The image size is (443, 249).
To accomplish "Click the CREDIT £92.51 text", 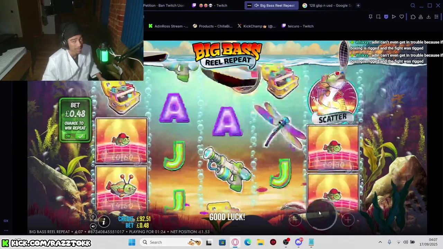I will coord(134,219).
